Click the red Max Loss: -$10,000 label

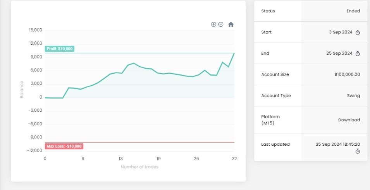64,146
